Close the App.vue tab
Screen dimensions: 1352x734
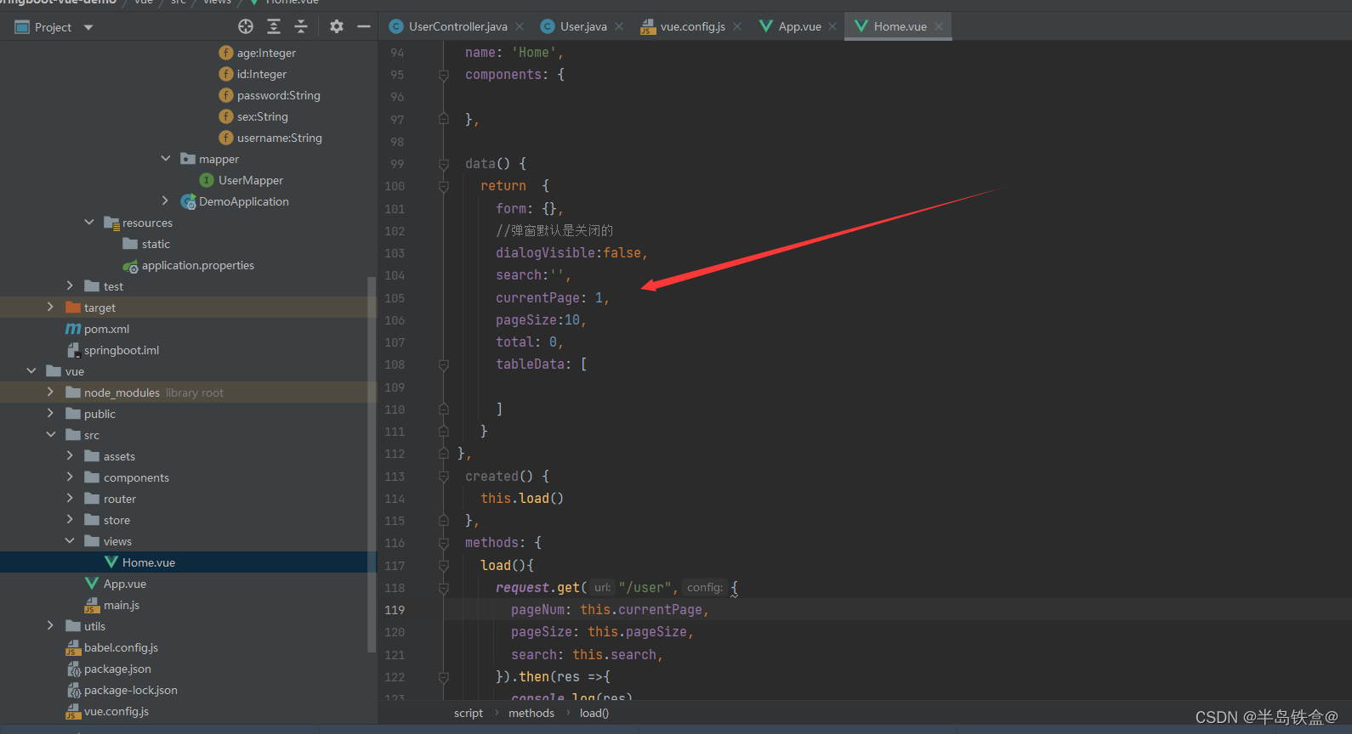tap(832, 26)
